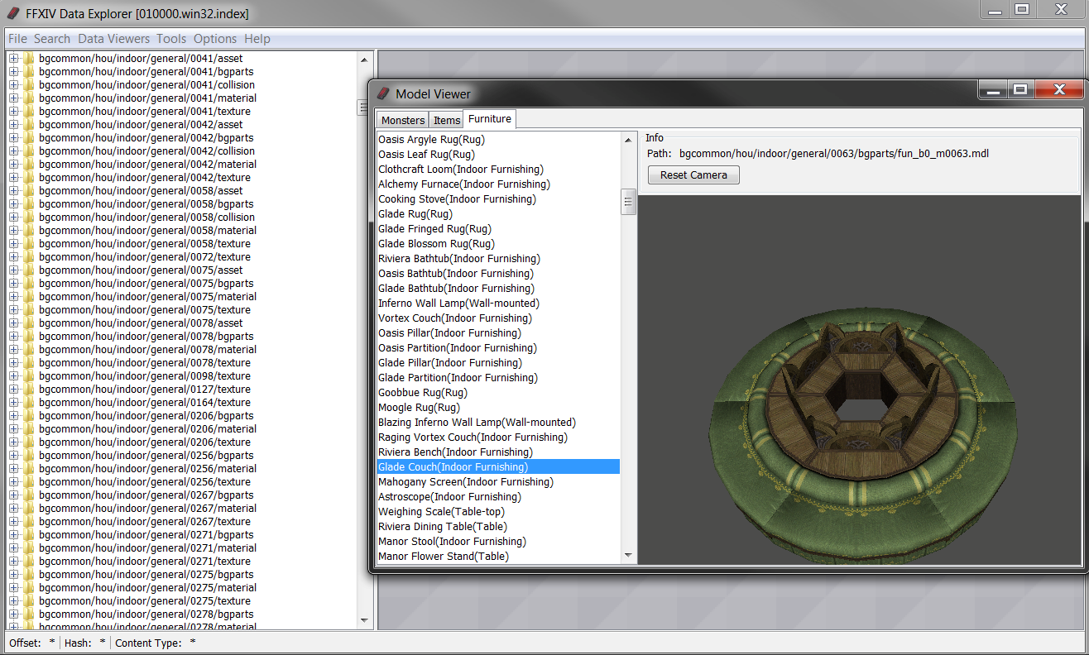Select Clothcraft Loom in the list
The image size is (1089, 655).
pyautogui.click(x=499, y=170)
